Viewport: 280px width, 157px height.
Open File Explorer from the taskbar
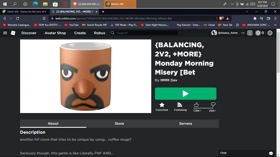click(x=45, y=4)
